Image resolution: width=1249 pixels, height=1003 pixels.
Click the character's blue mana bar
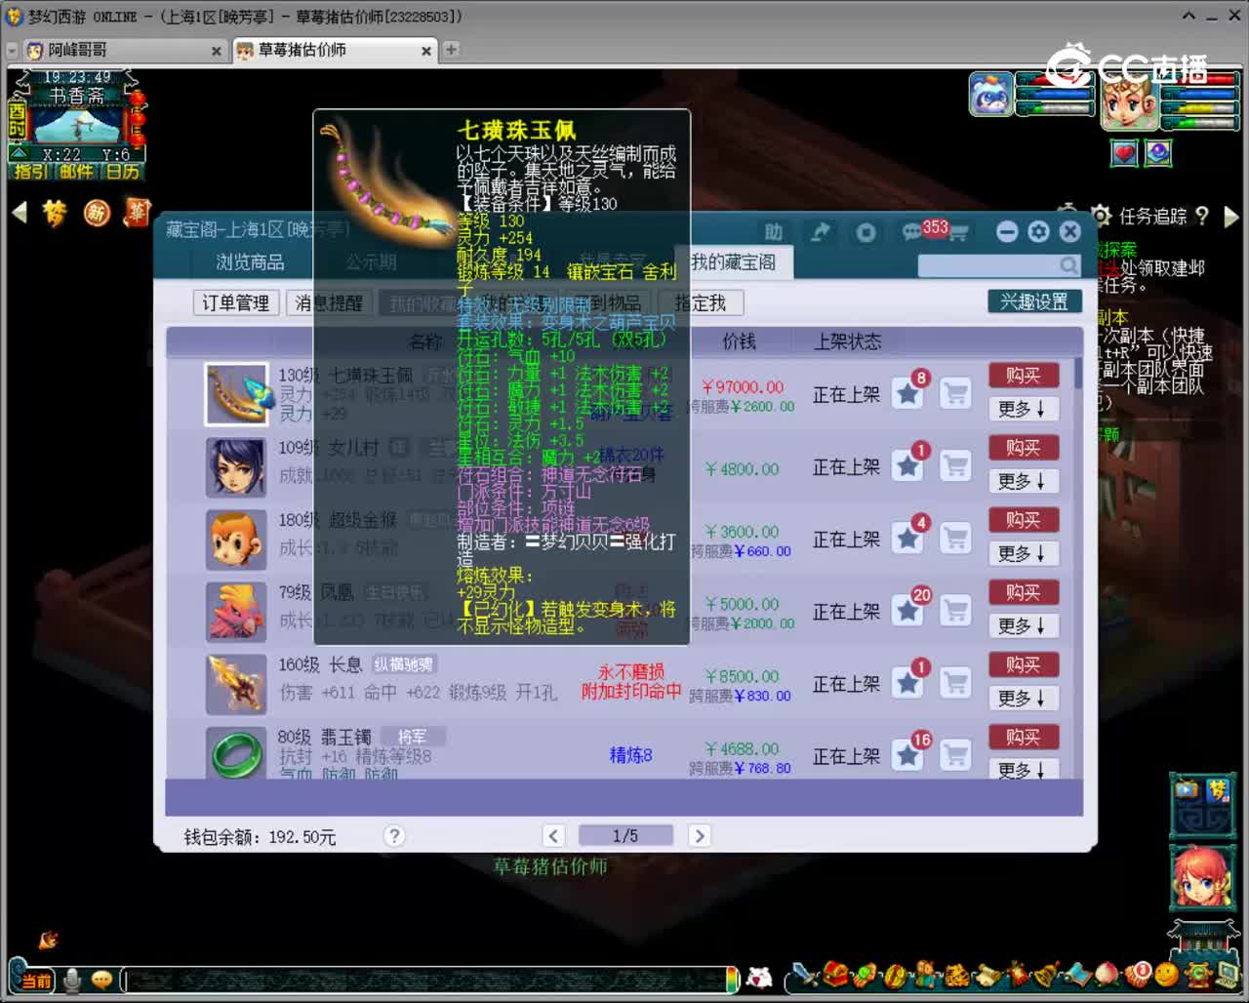(x=1198, y=95)
